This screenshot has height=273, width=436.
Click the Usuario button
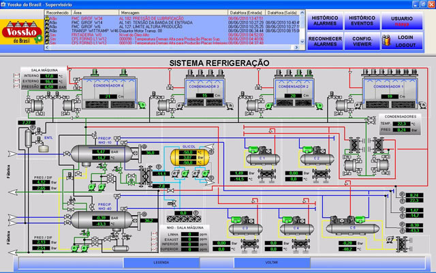[402, 21]
